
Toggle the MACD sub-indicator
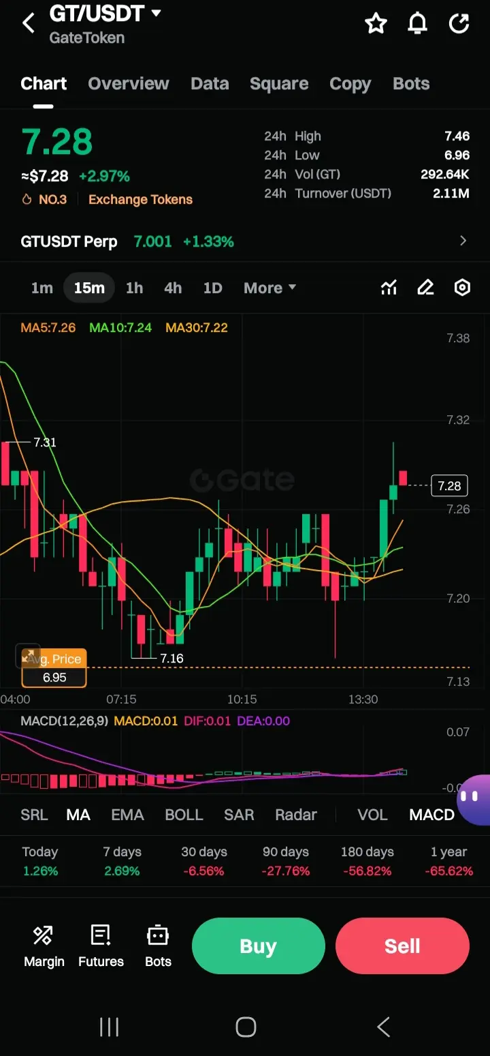(431, 815)
